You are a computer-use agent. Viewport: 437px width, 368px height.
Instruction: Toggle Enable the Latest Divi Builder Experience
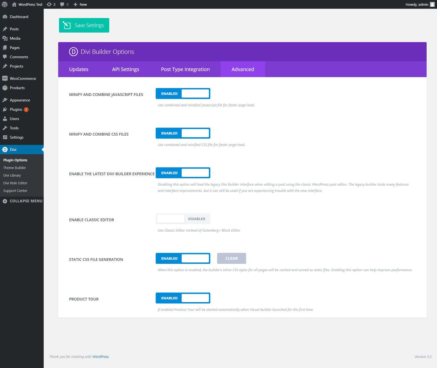[x=183, y=173]
